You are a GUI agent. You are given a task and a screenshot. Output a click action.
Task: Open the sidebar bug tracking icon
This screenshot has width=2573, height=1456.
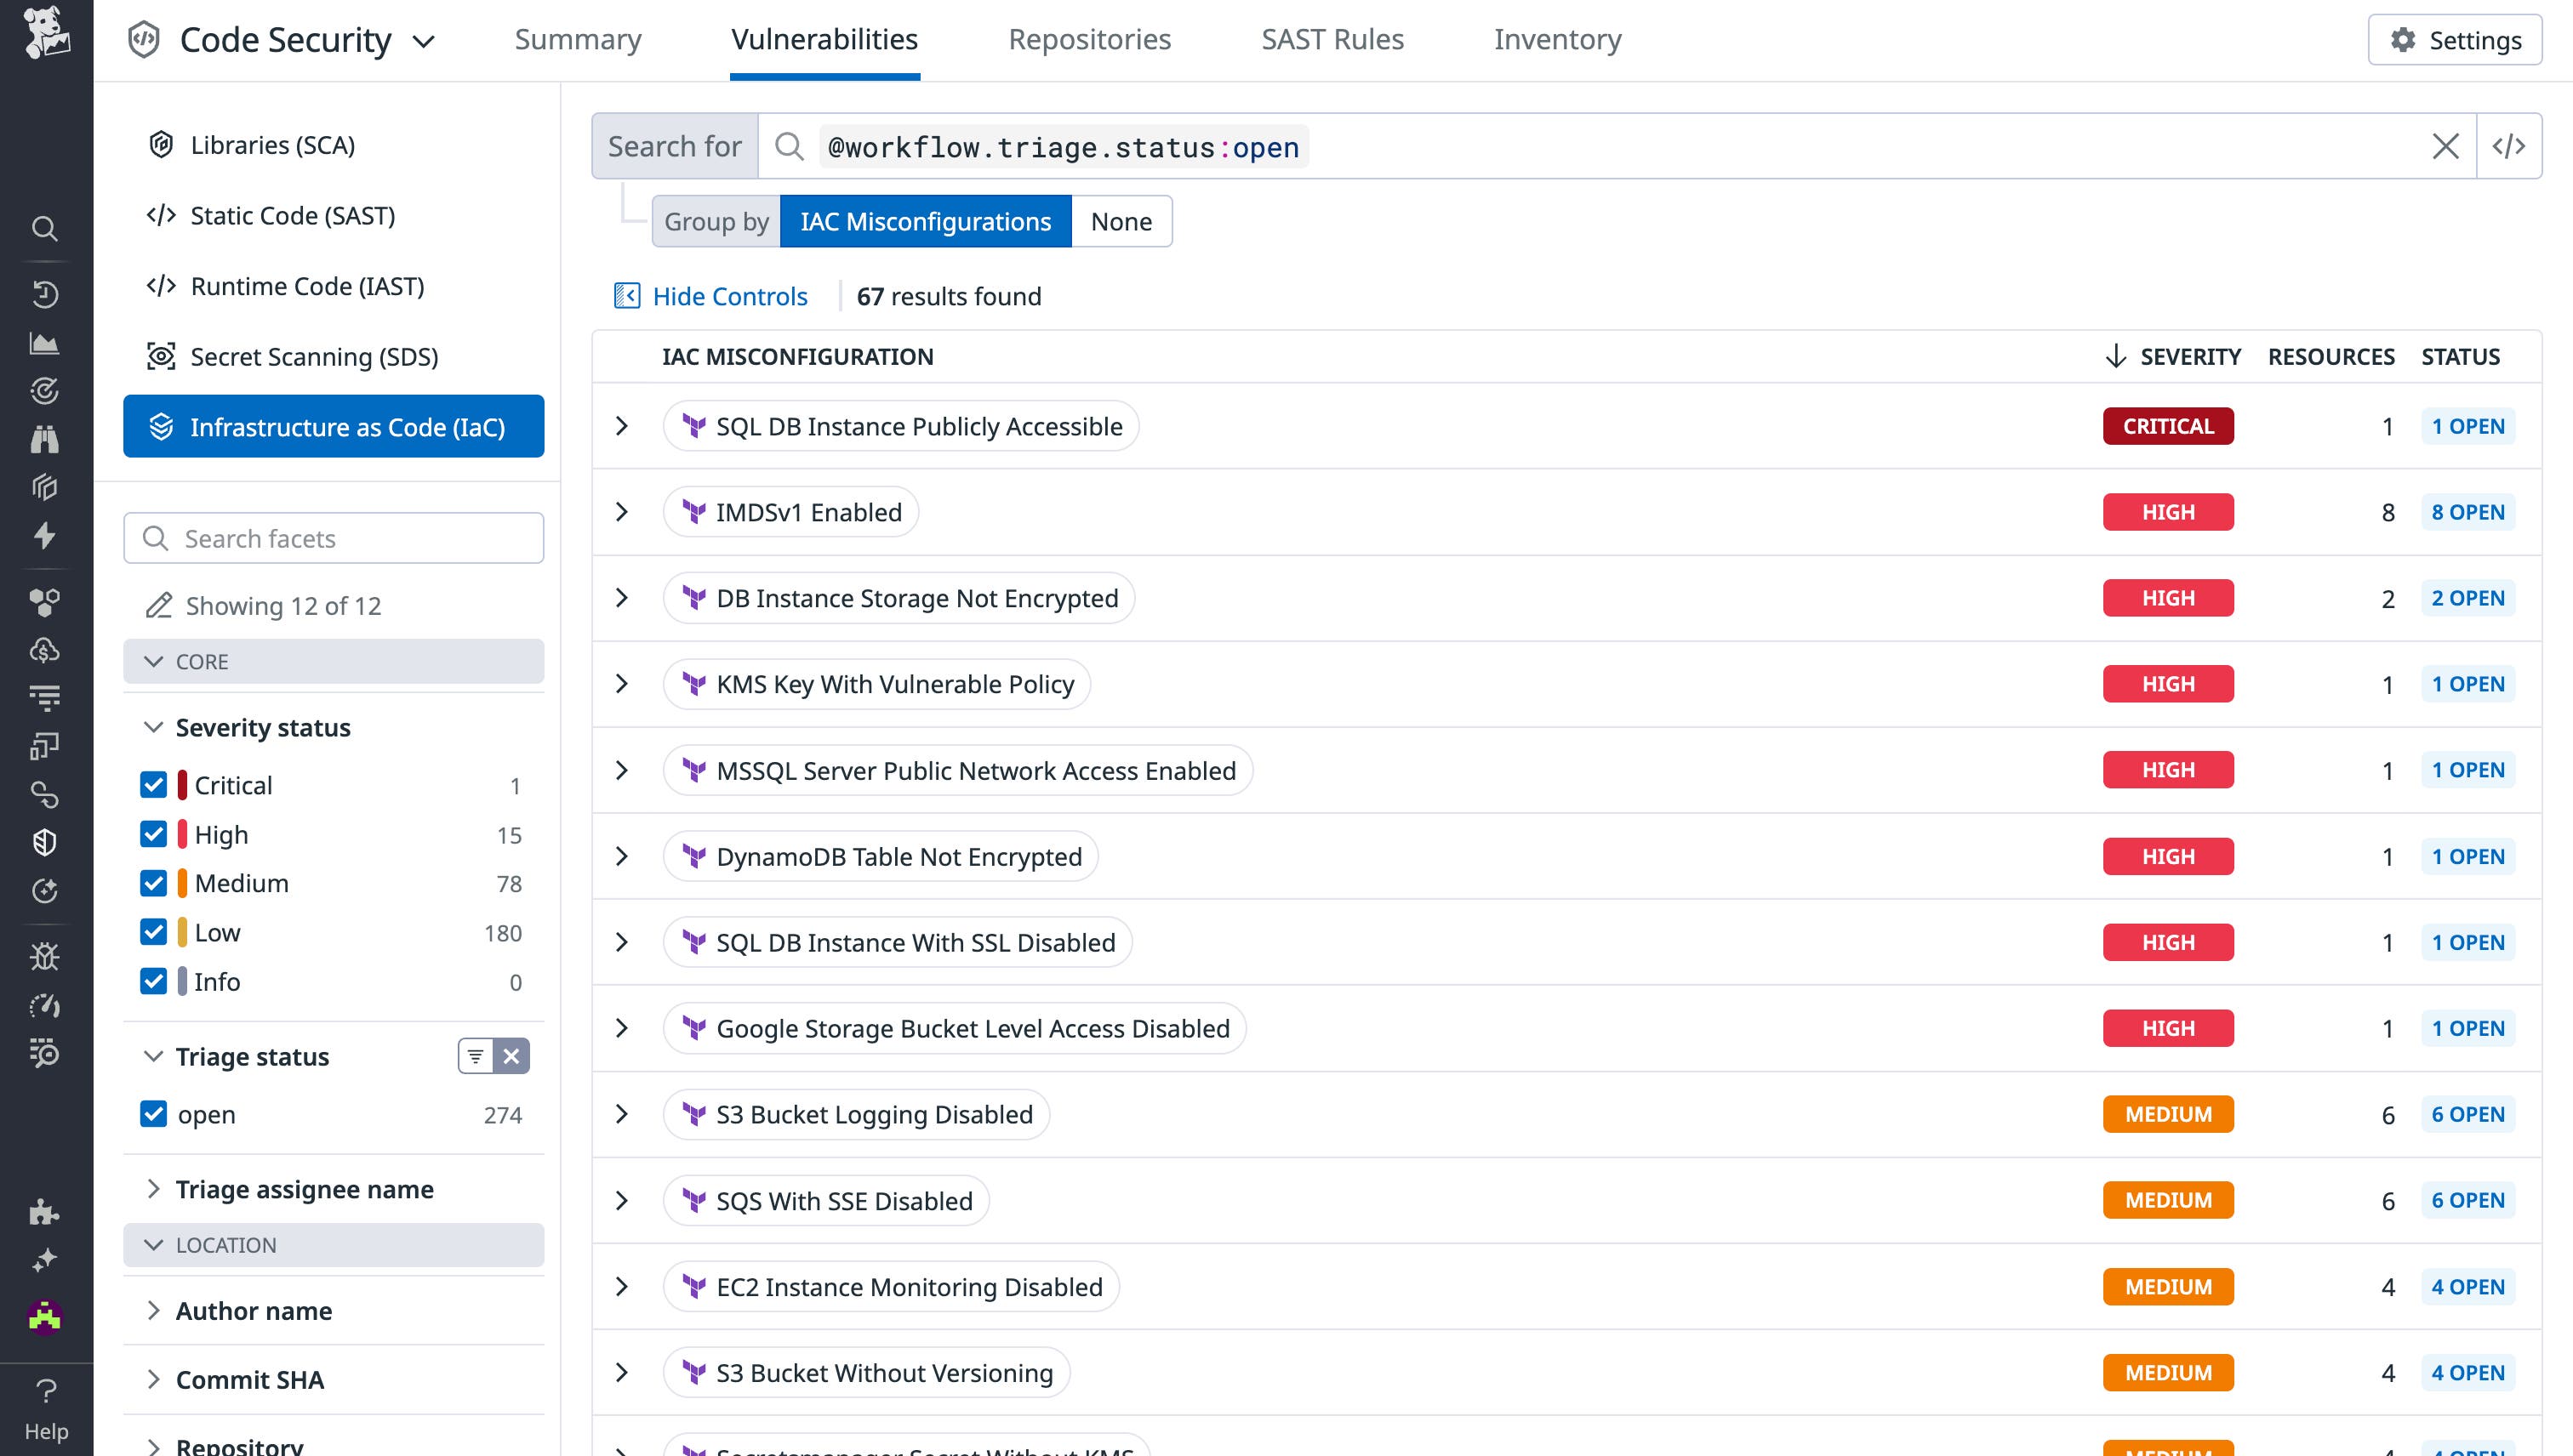pos(45,955)
